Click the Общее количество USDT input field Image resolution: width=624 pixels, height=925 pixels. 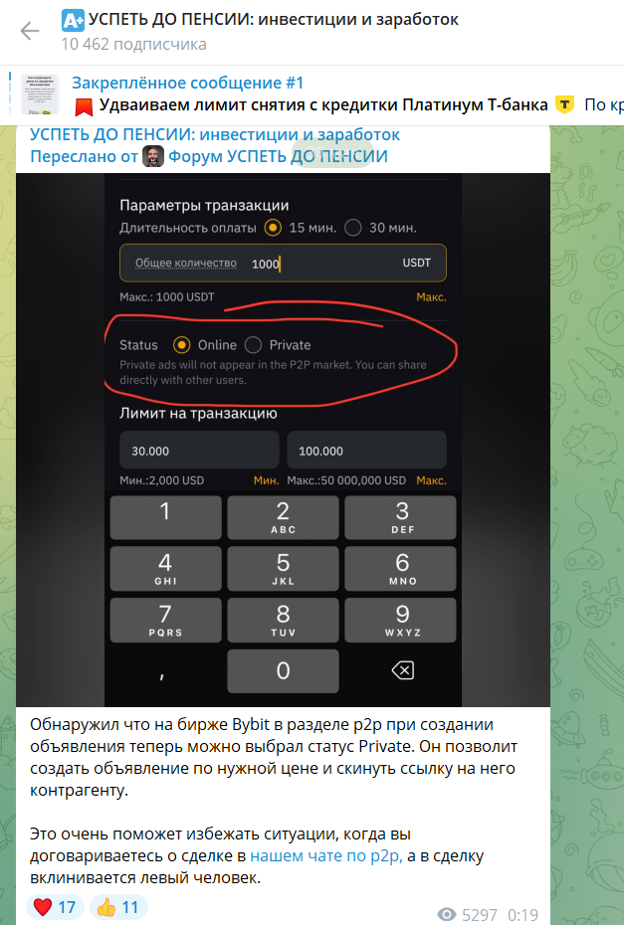283,264
